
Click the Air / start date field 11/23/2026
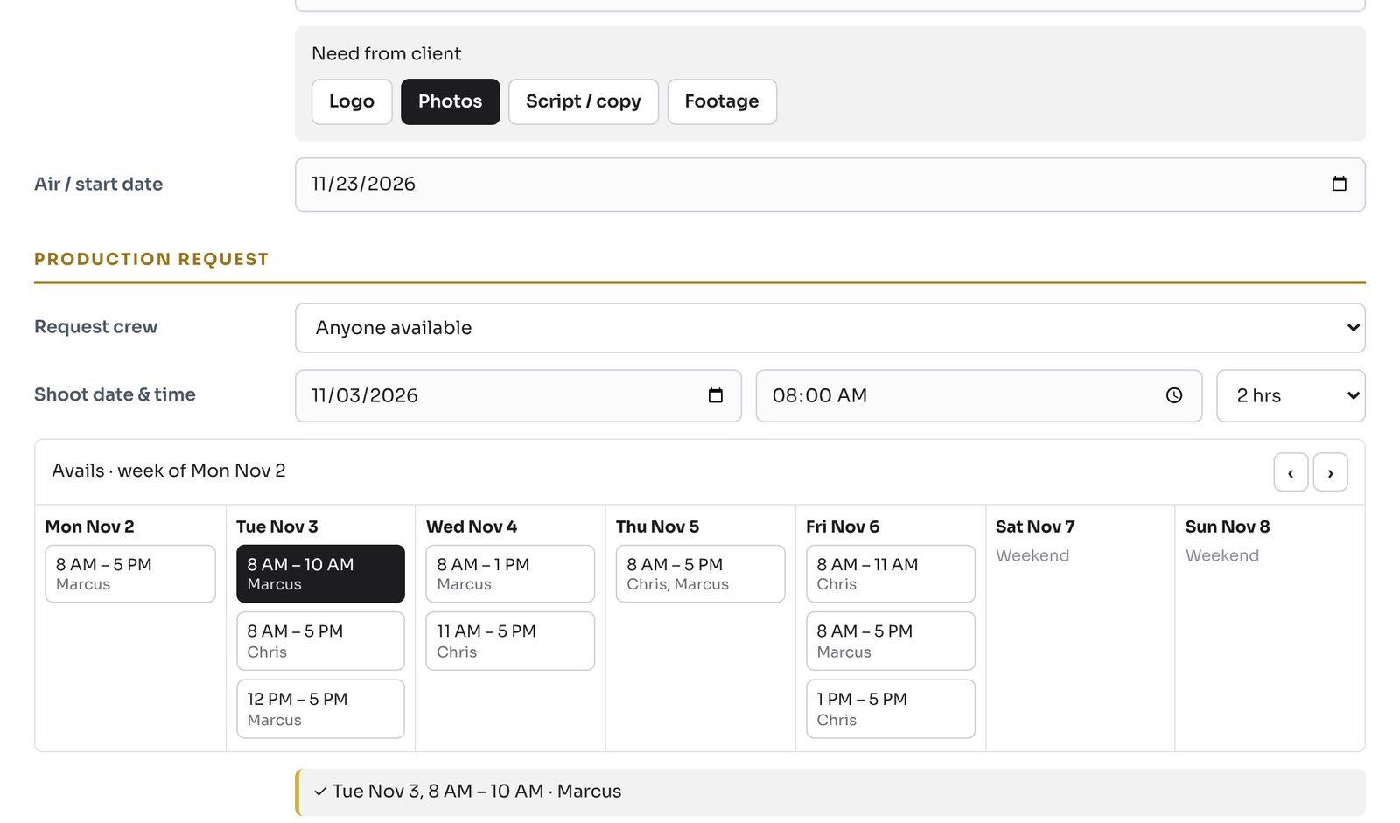pyautogui.click(x=829, y=185)
